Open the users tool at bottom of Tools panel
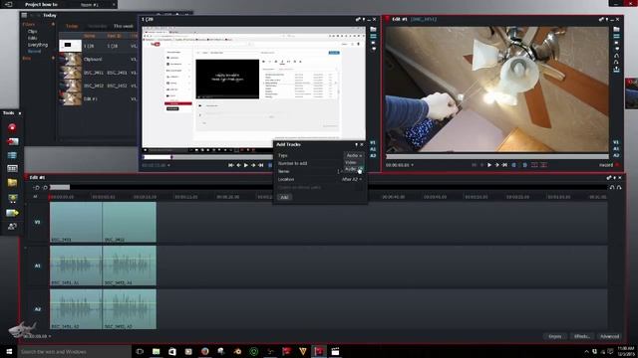638x358 pixels. tap(12, 227)
